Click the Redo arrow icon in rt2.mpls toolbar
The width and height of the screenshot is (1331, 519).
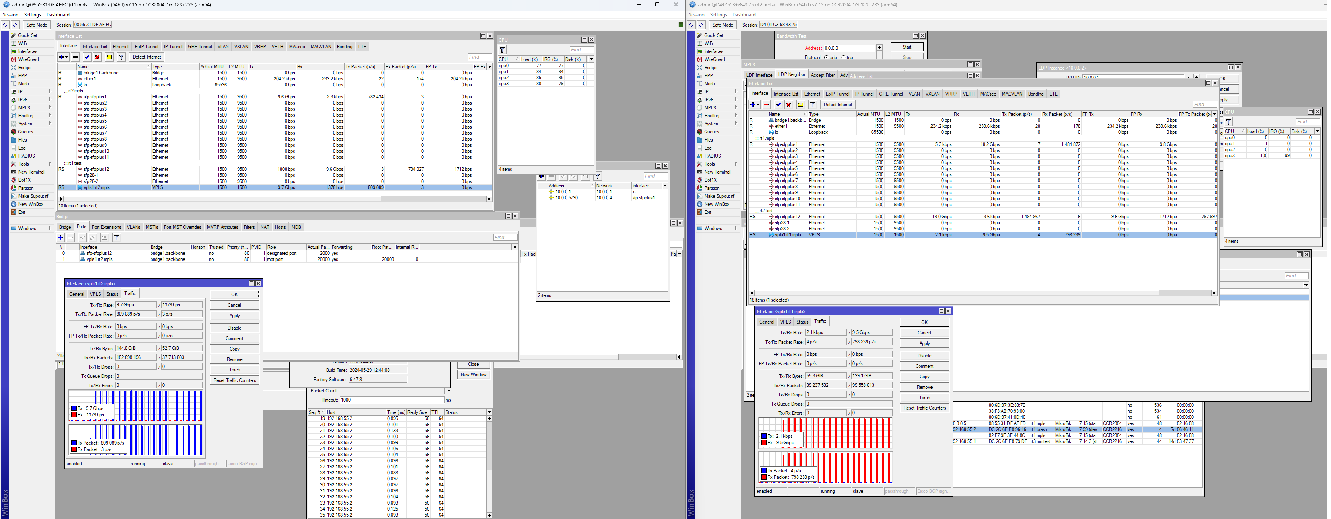701,25
